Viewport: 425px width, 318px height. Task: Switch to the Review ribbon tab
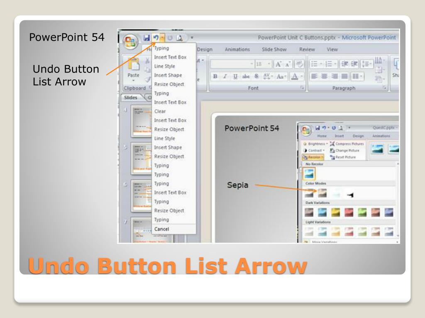307,50
